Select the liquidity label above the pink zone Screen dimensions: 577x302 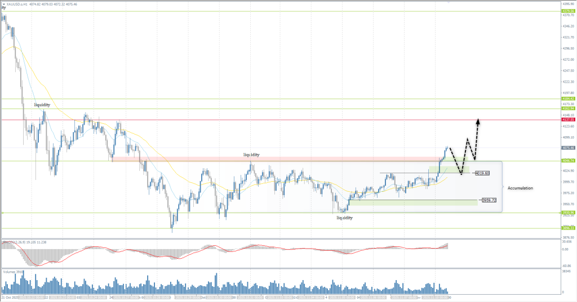point(251,154)
